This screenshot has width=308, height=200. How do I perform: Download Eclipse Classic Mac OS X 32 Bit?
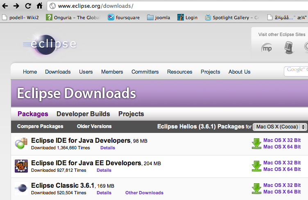(282, 185)
